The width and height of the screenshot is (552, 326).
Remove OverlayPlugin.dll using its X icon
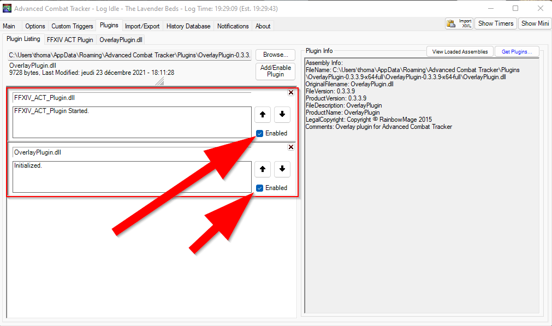291,147
